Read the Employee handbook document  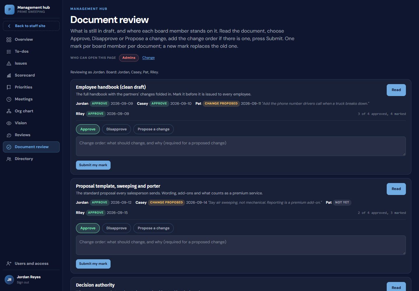(x=396, y=90)
